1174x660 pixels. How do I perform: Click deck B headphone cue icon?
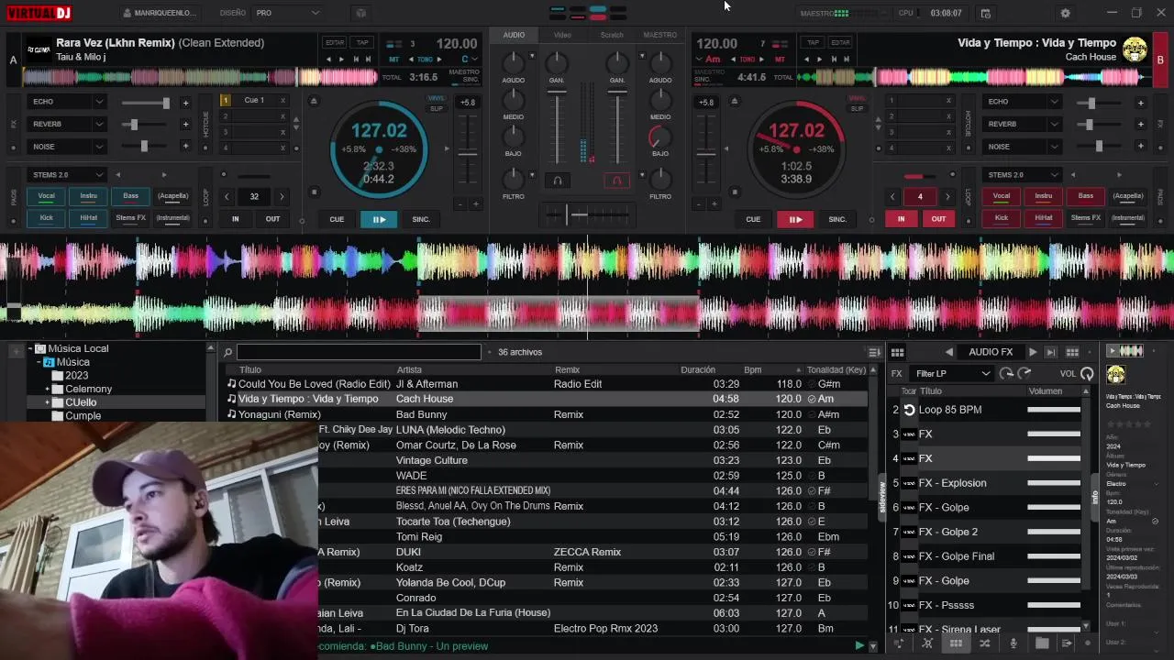(616, 181)
